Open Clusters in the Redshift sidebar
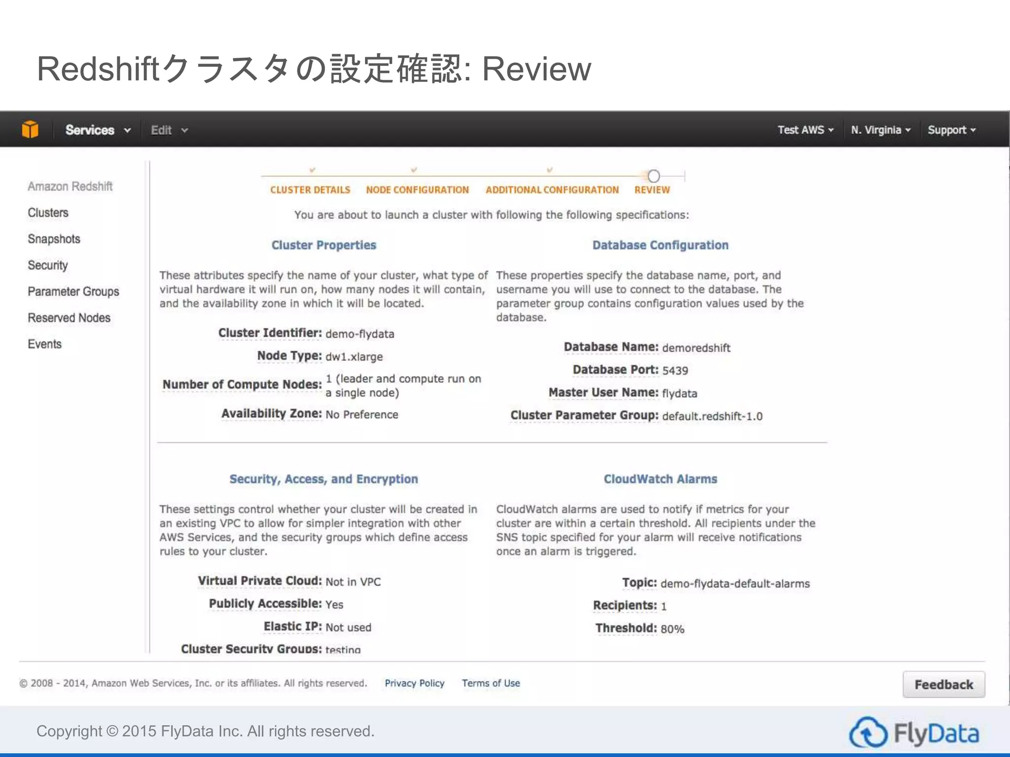Viewport: 1010px width, 757px height. click(48, 213)
